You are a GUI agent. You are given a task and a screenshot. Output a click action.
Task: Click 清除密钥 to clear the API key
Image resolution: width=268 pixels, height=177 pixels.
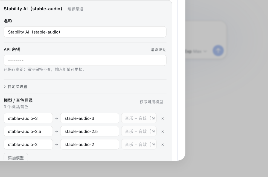tap(158, 50)
